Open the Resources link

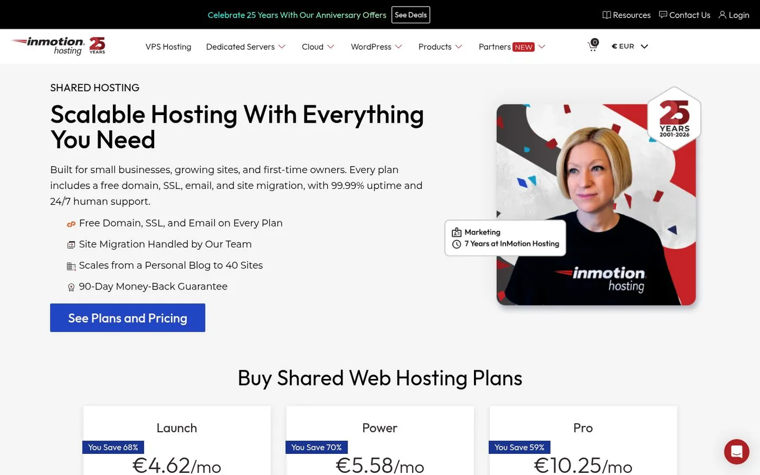pos(632,15)
